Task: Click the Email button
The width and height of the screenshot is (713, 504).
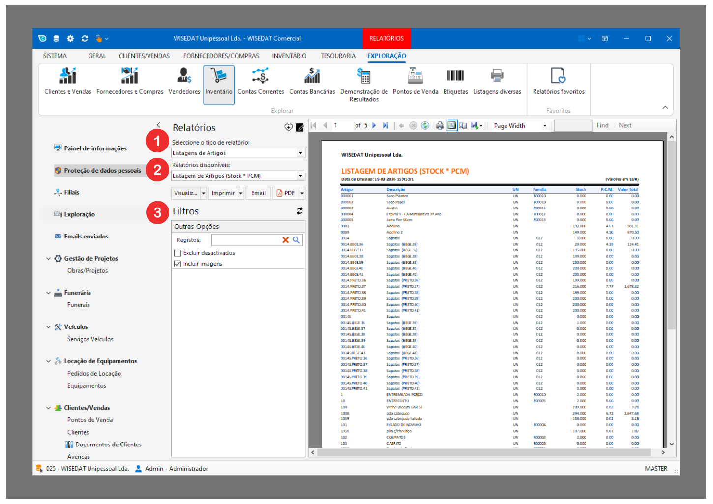Action: coord(258,193)
